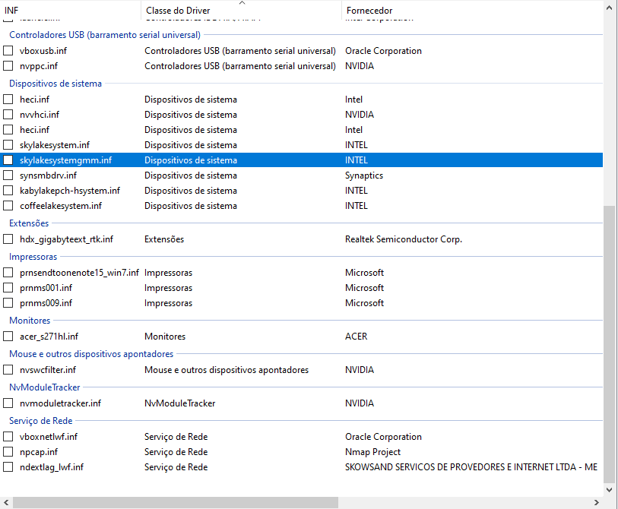This screenshot has height=509, width=618.
Task: Sort by the INF column header
Action: coord(71,10)
